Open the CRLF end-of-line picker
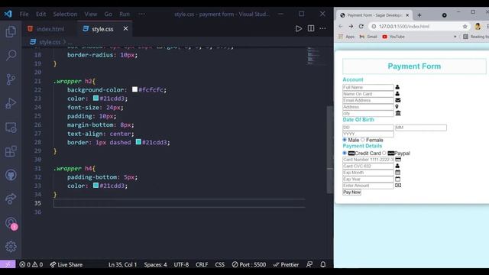 pyautogui.click(x=202, y=264)
